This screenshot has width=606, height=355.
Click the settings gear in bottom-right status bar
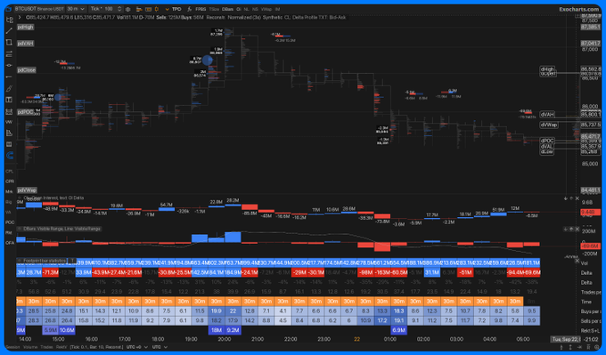pos(597,347)
